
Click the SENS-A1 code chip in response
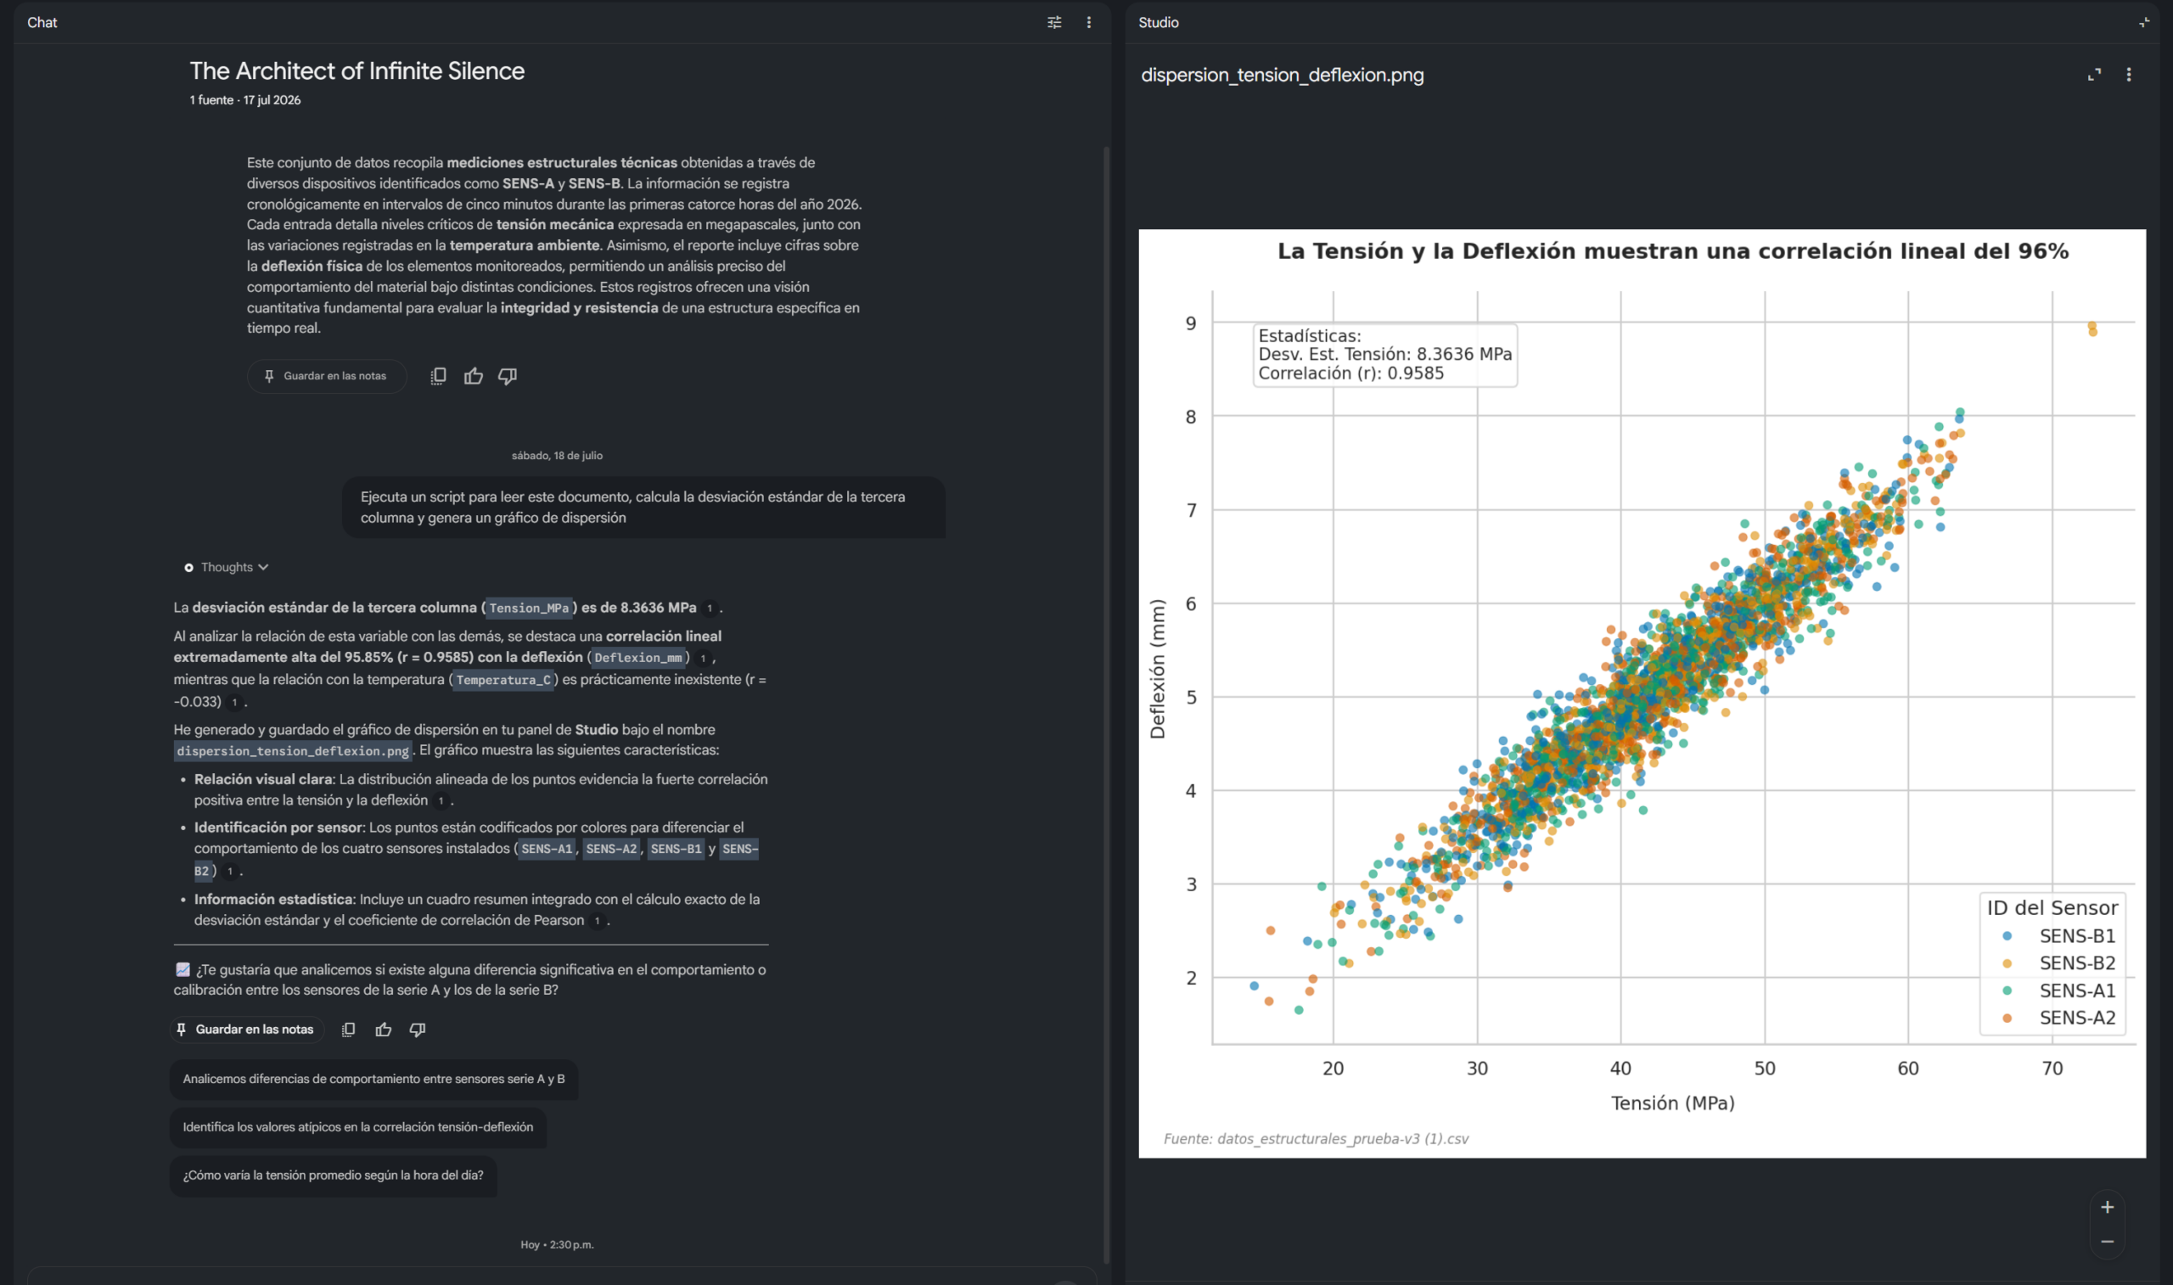point(547,849)
